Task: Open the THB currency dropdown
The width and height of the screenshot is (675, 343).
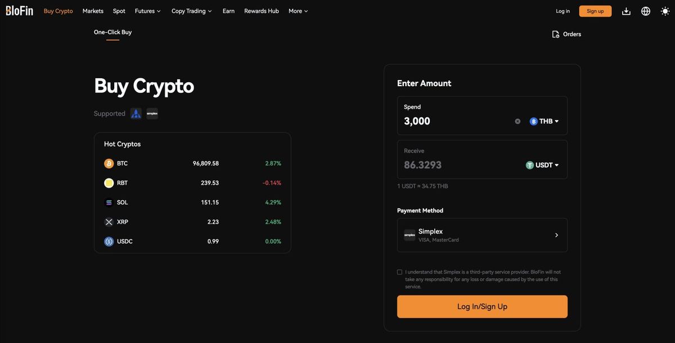Action: click(544, 121)
